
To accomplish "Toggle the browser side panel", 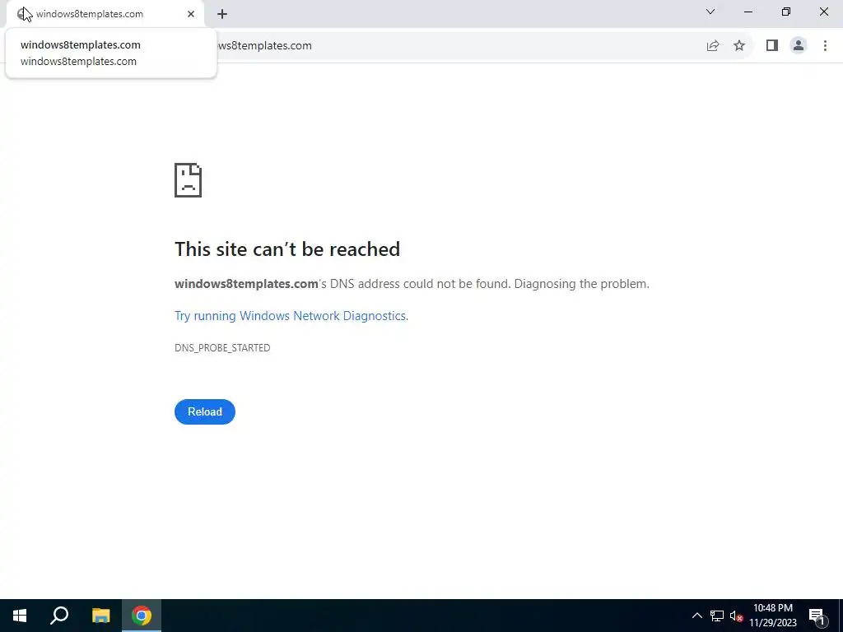I will (x=772, y=46).
